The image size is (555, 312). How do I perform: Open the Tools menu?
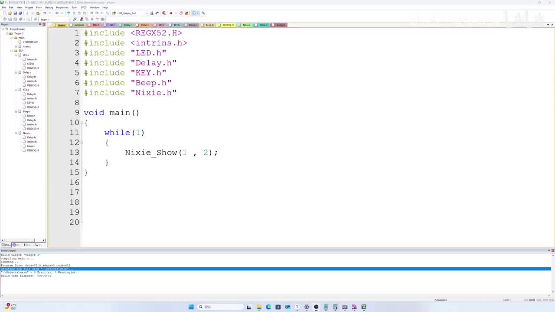click(x=75, y=7)
